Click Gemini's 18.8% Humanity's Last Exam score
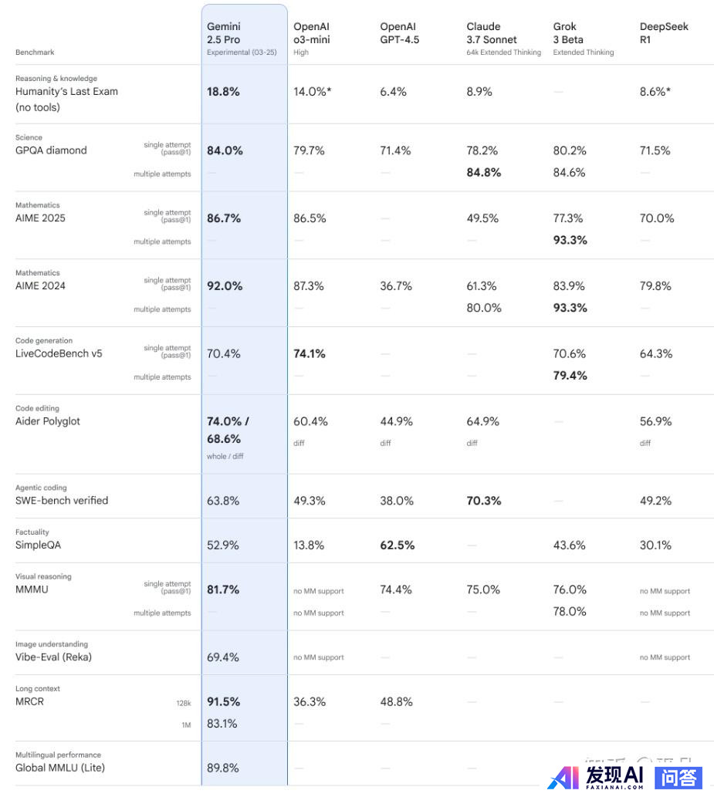Image resolution: width=714 pixels, height=797 pixels. tap(223, 92)
